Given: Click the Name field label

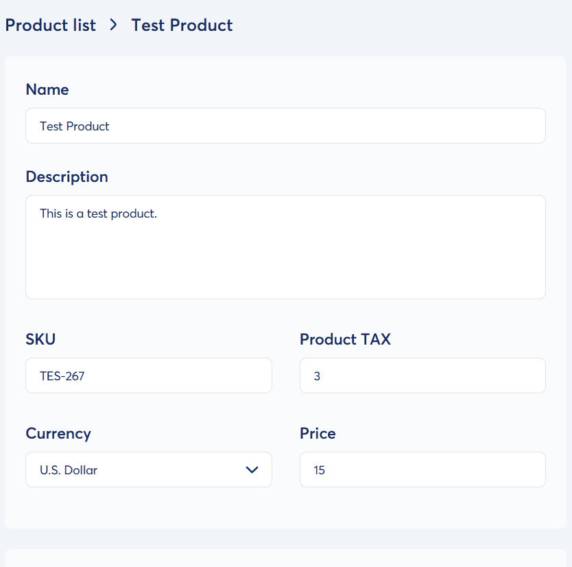Looking at the screenshot, I should tap(47, 90).
